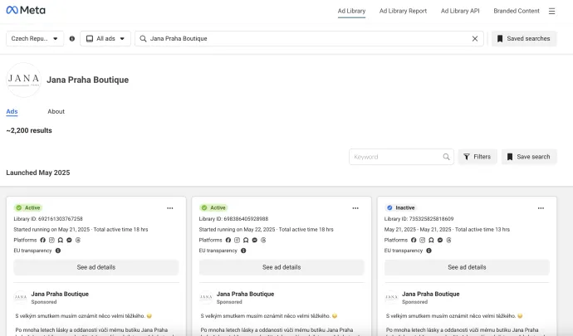
Task: Open the All ads category dropdown
Action: [105, 39]
